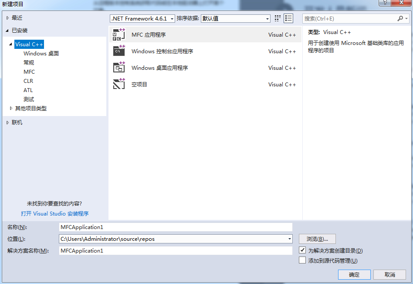Select Windows 桌面应用程序 template name
This screenshot has height=284, width=413.
pos(159,68)
